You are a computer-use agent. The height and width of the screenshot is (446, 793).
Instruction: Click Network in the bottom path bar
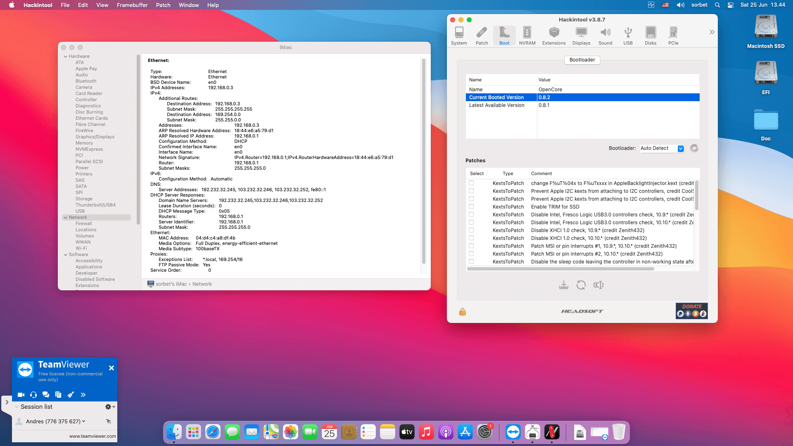click(202, 284)
